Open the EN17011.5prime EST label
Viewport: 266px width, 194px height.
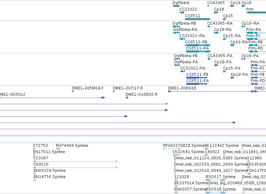49,152
